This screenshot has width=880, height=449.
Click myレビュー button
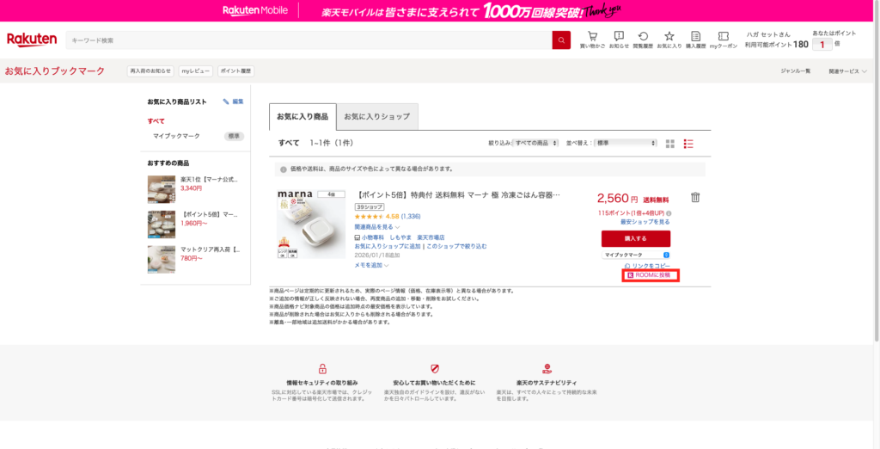195,71
